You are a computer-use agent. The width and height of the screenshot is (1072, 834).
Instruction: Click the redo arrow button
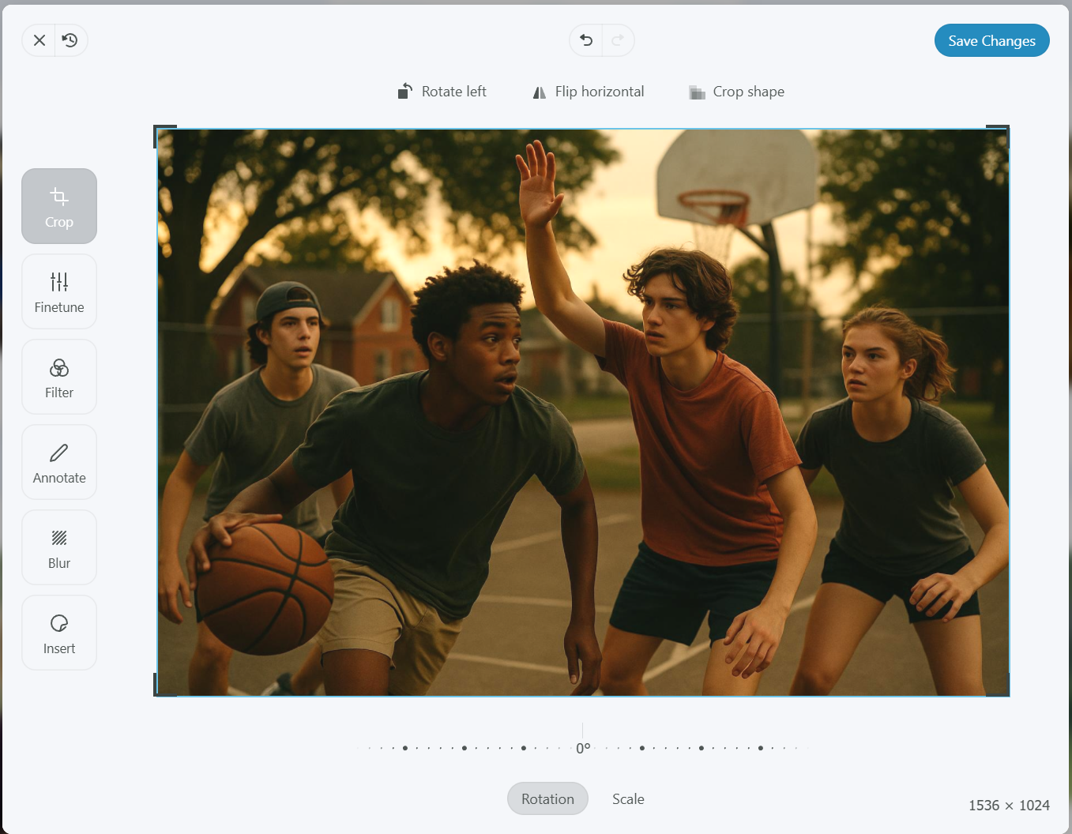click(618, 40)
